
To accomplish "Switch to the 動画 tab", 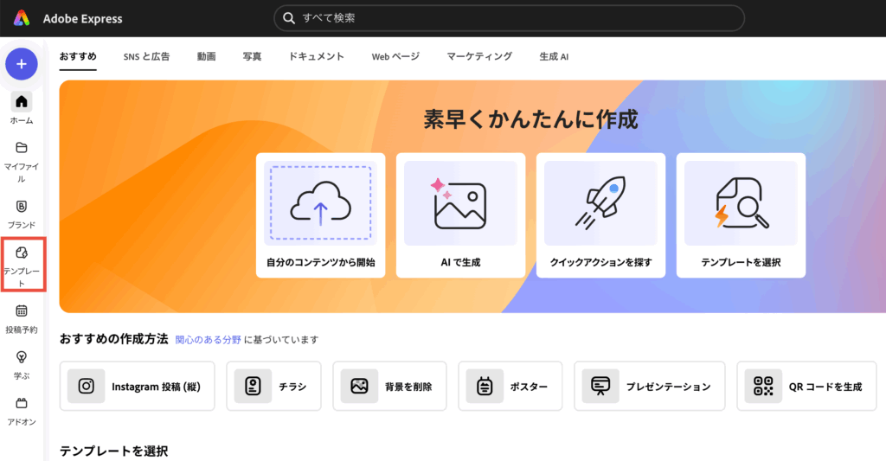I will click(206, 56).
